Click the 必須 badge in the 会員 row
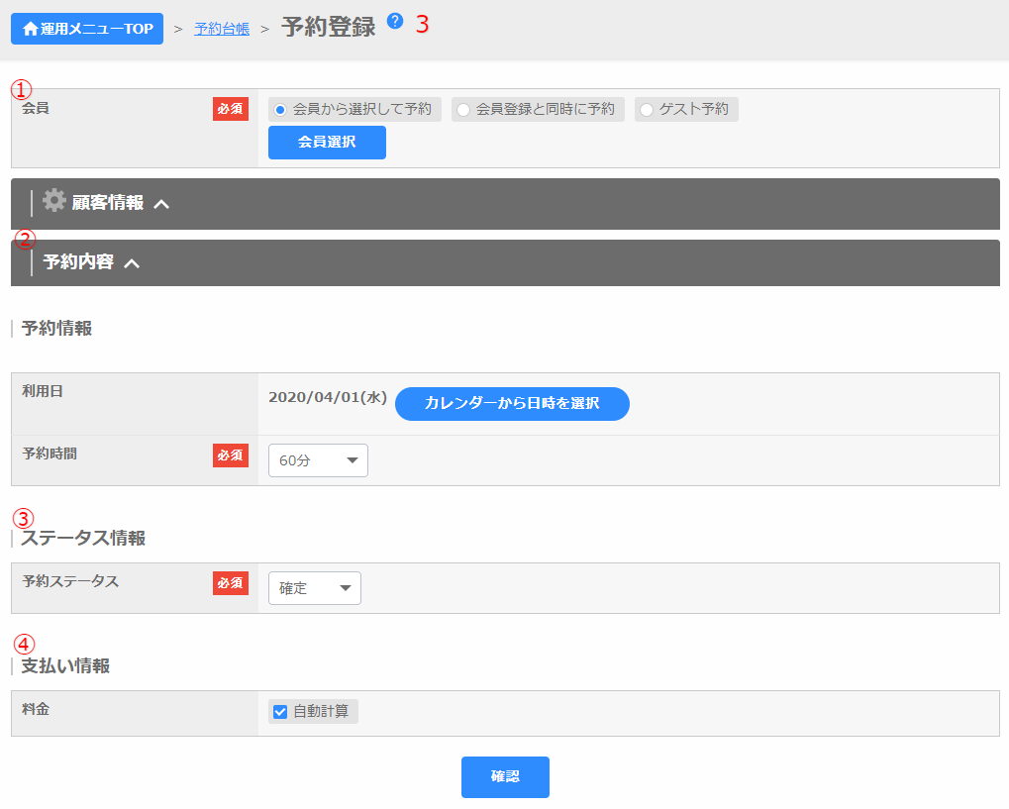Screen dimensions: 1009x809 coord(230,109)
